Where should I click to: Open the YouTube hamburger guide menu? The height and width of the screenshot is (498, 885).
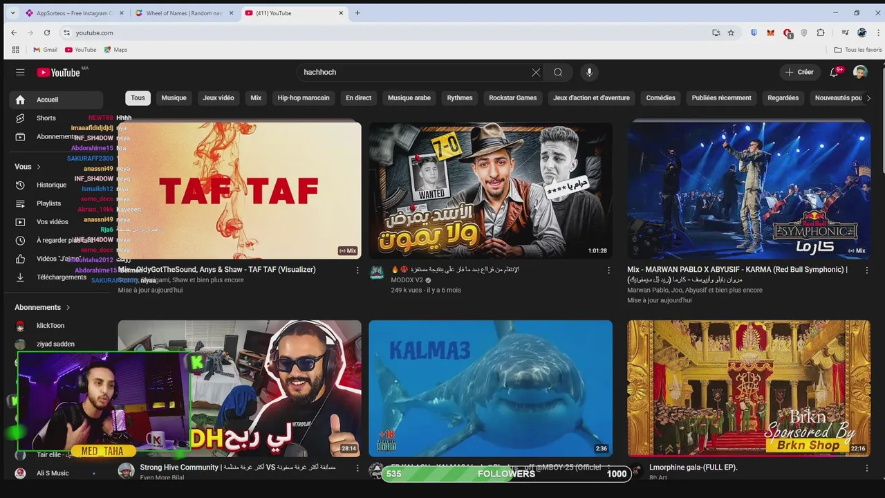coord(20,72)
